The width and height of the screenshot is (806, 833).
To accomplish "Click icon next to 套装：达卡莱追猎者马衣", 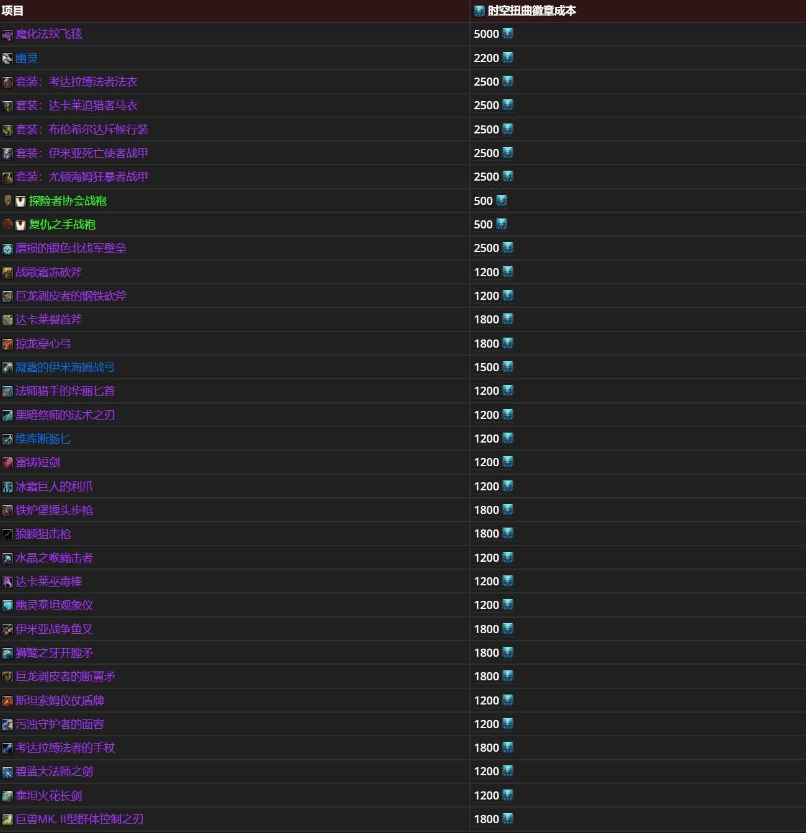I will coord(7,106).
